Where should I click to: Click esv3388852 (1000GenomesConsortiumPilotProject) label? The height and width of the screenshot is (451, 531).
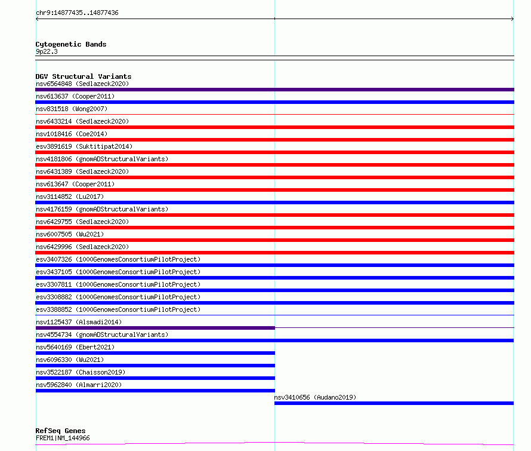(x=118, y=309)
